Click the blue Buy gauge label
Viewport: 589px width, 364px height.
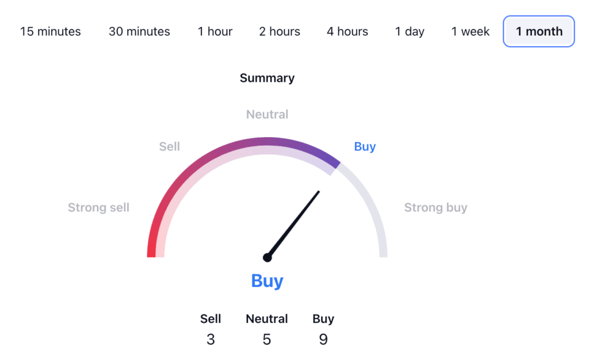pyautogui.click(x=365, y=147)
